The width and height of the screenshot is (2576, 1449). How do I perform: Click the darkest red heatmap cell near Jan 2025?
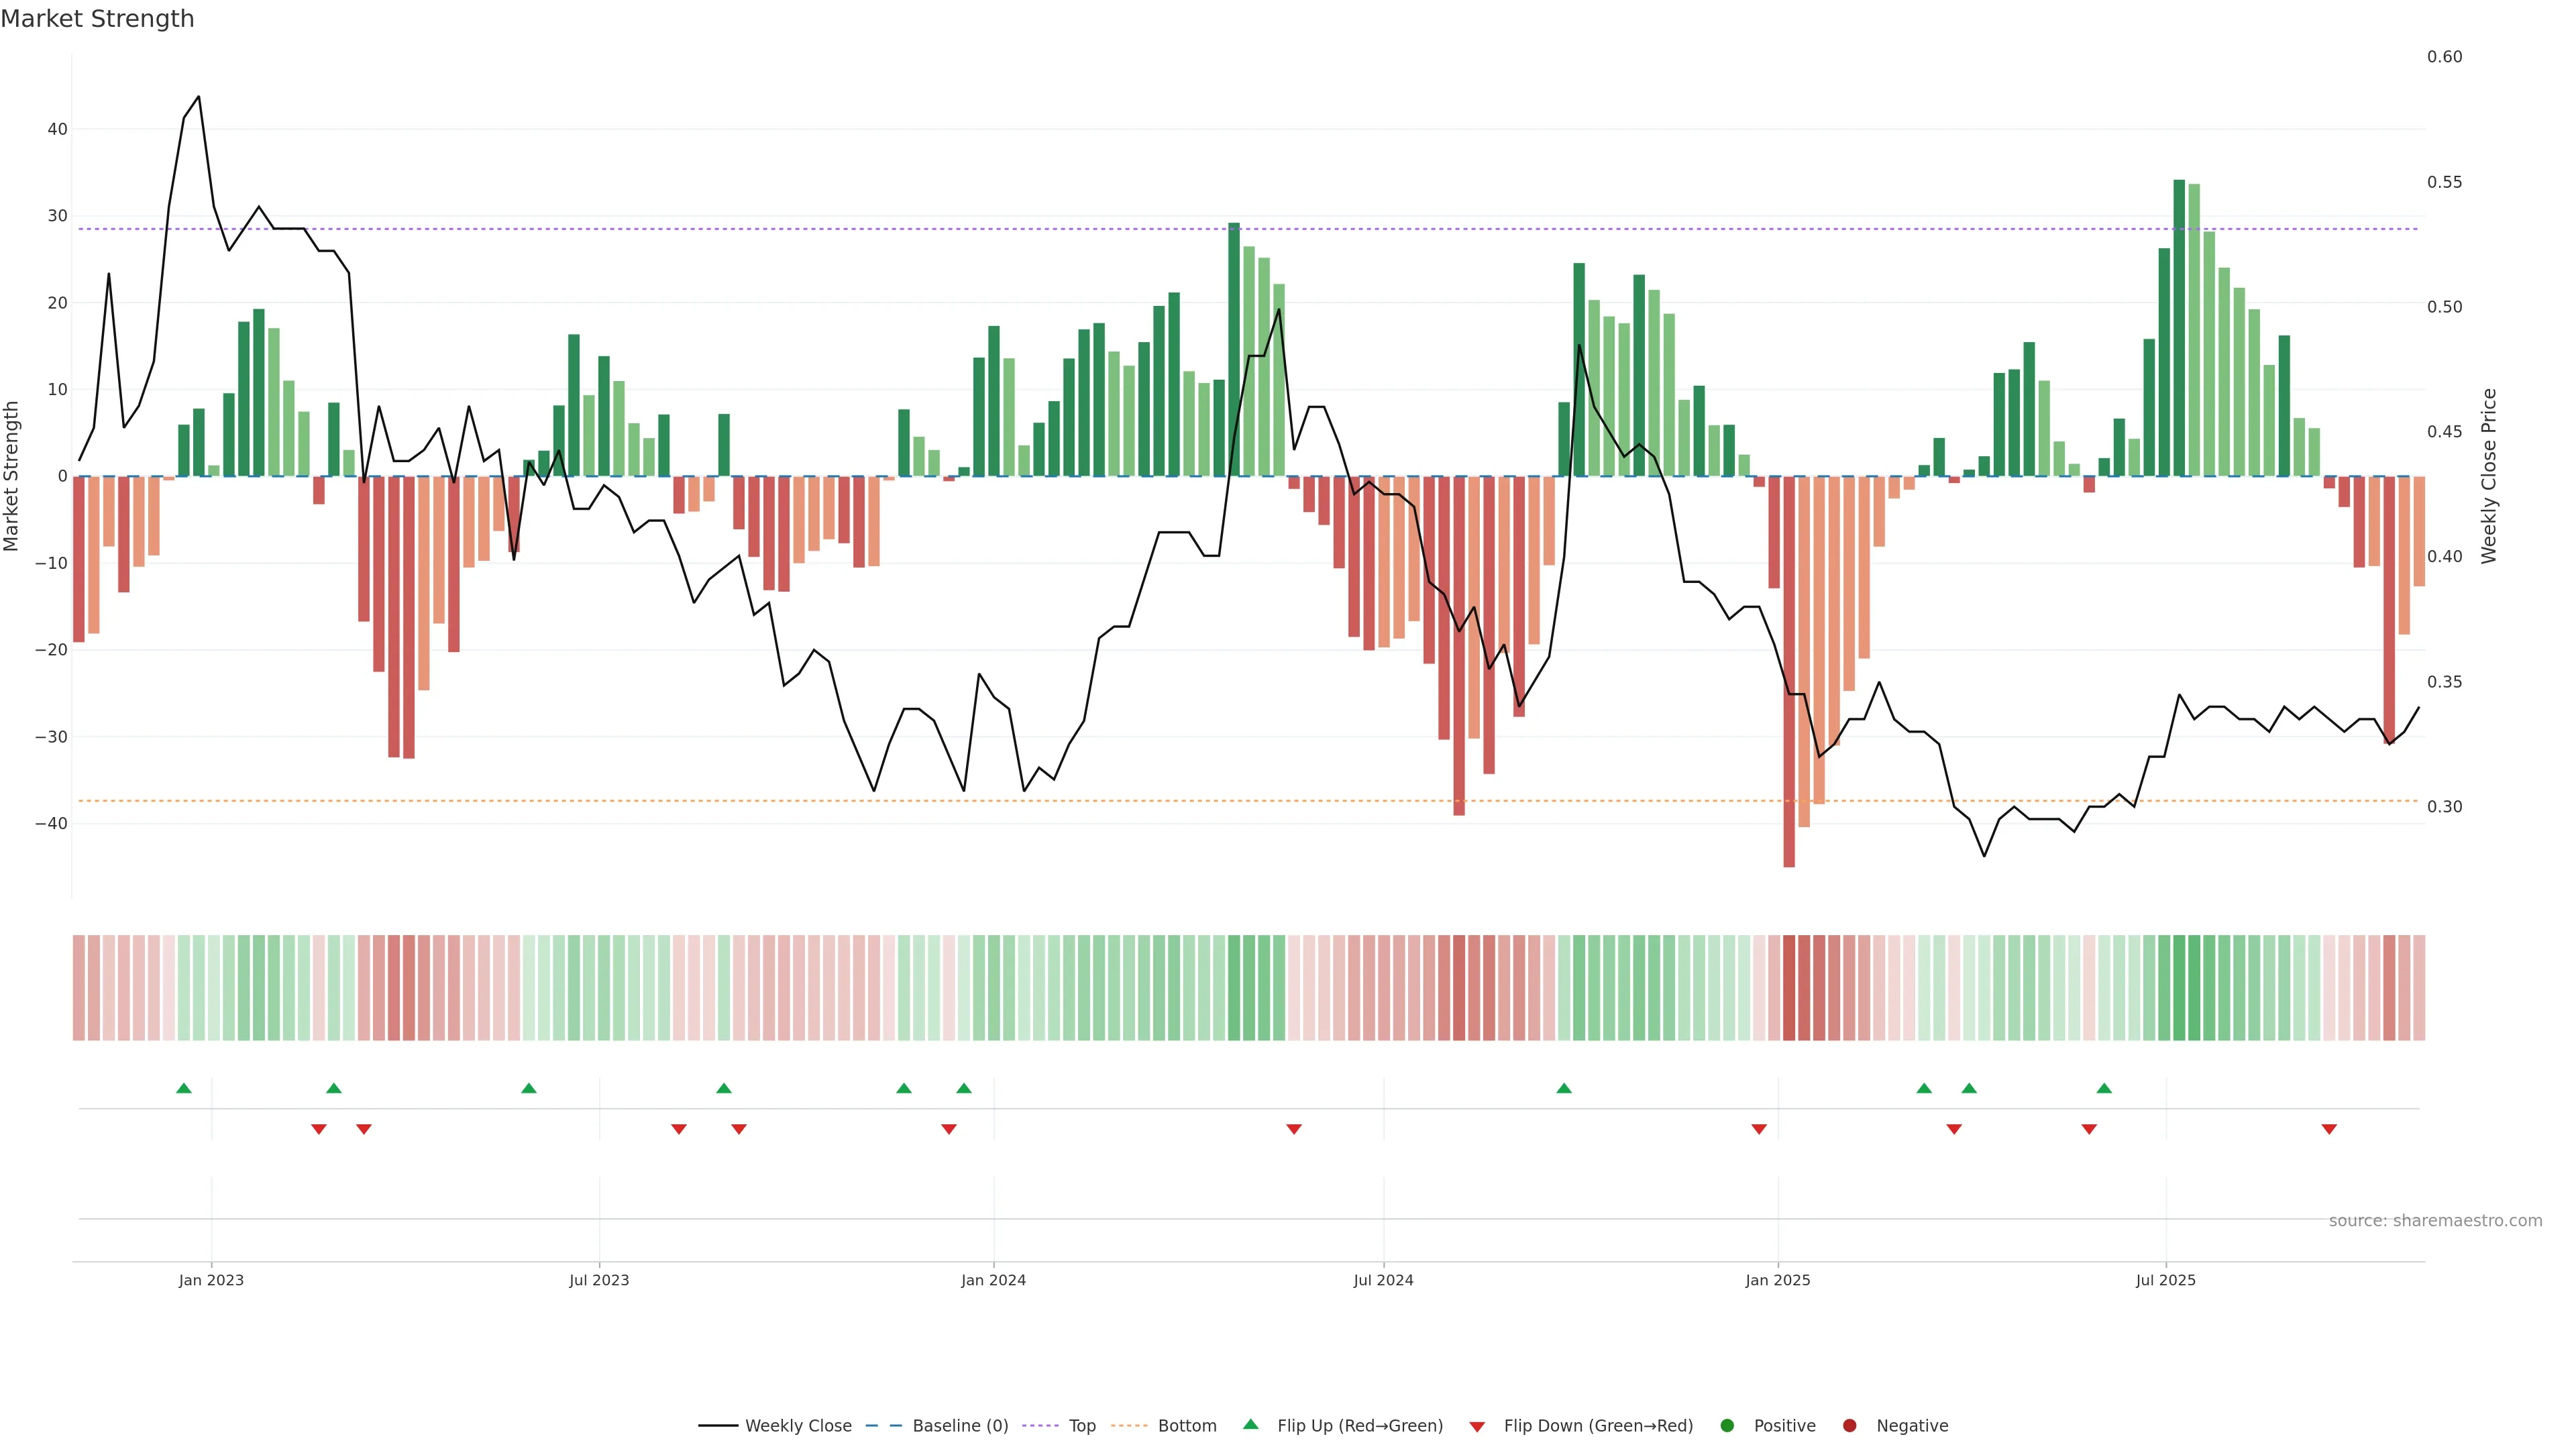click(1789, 988)
